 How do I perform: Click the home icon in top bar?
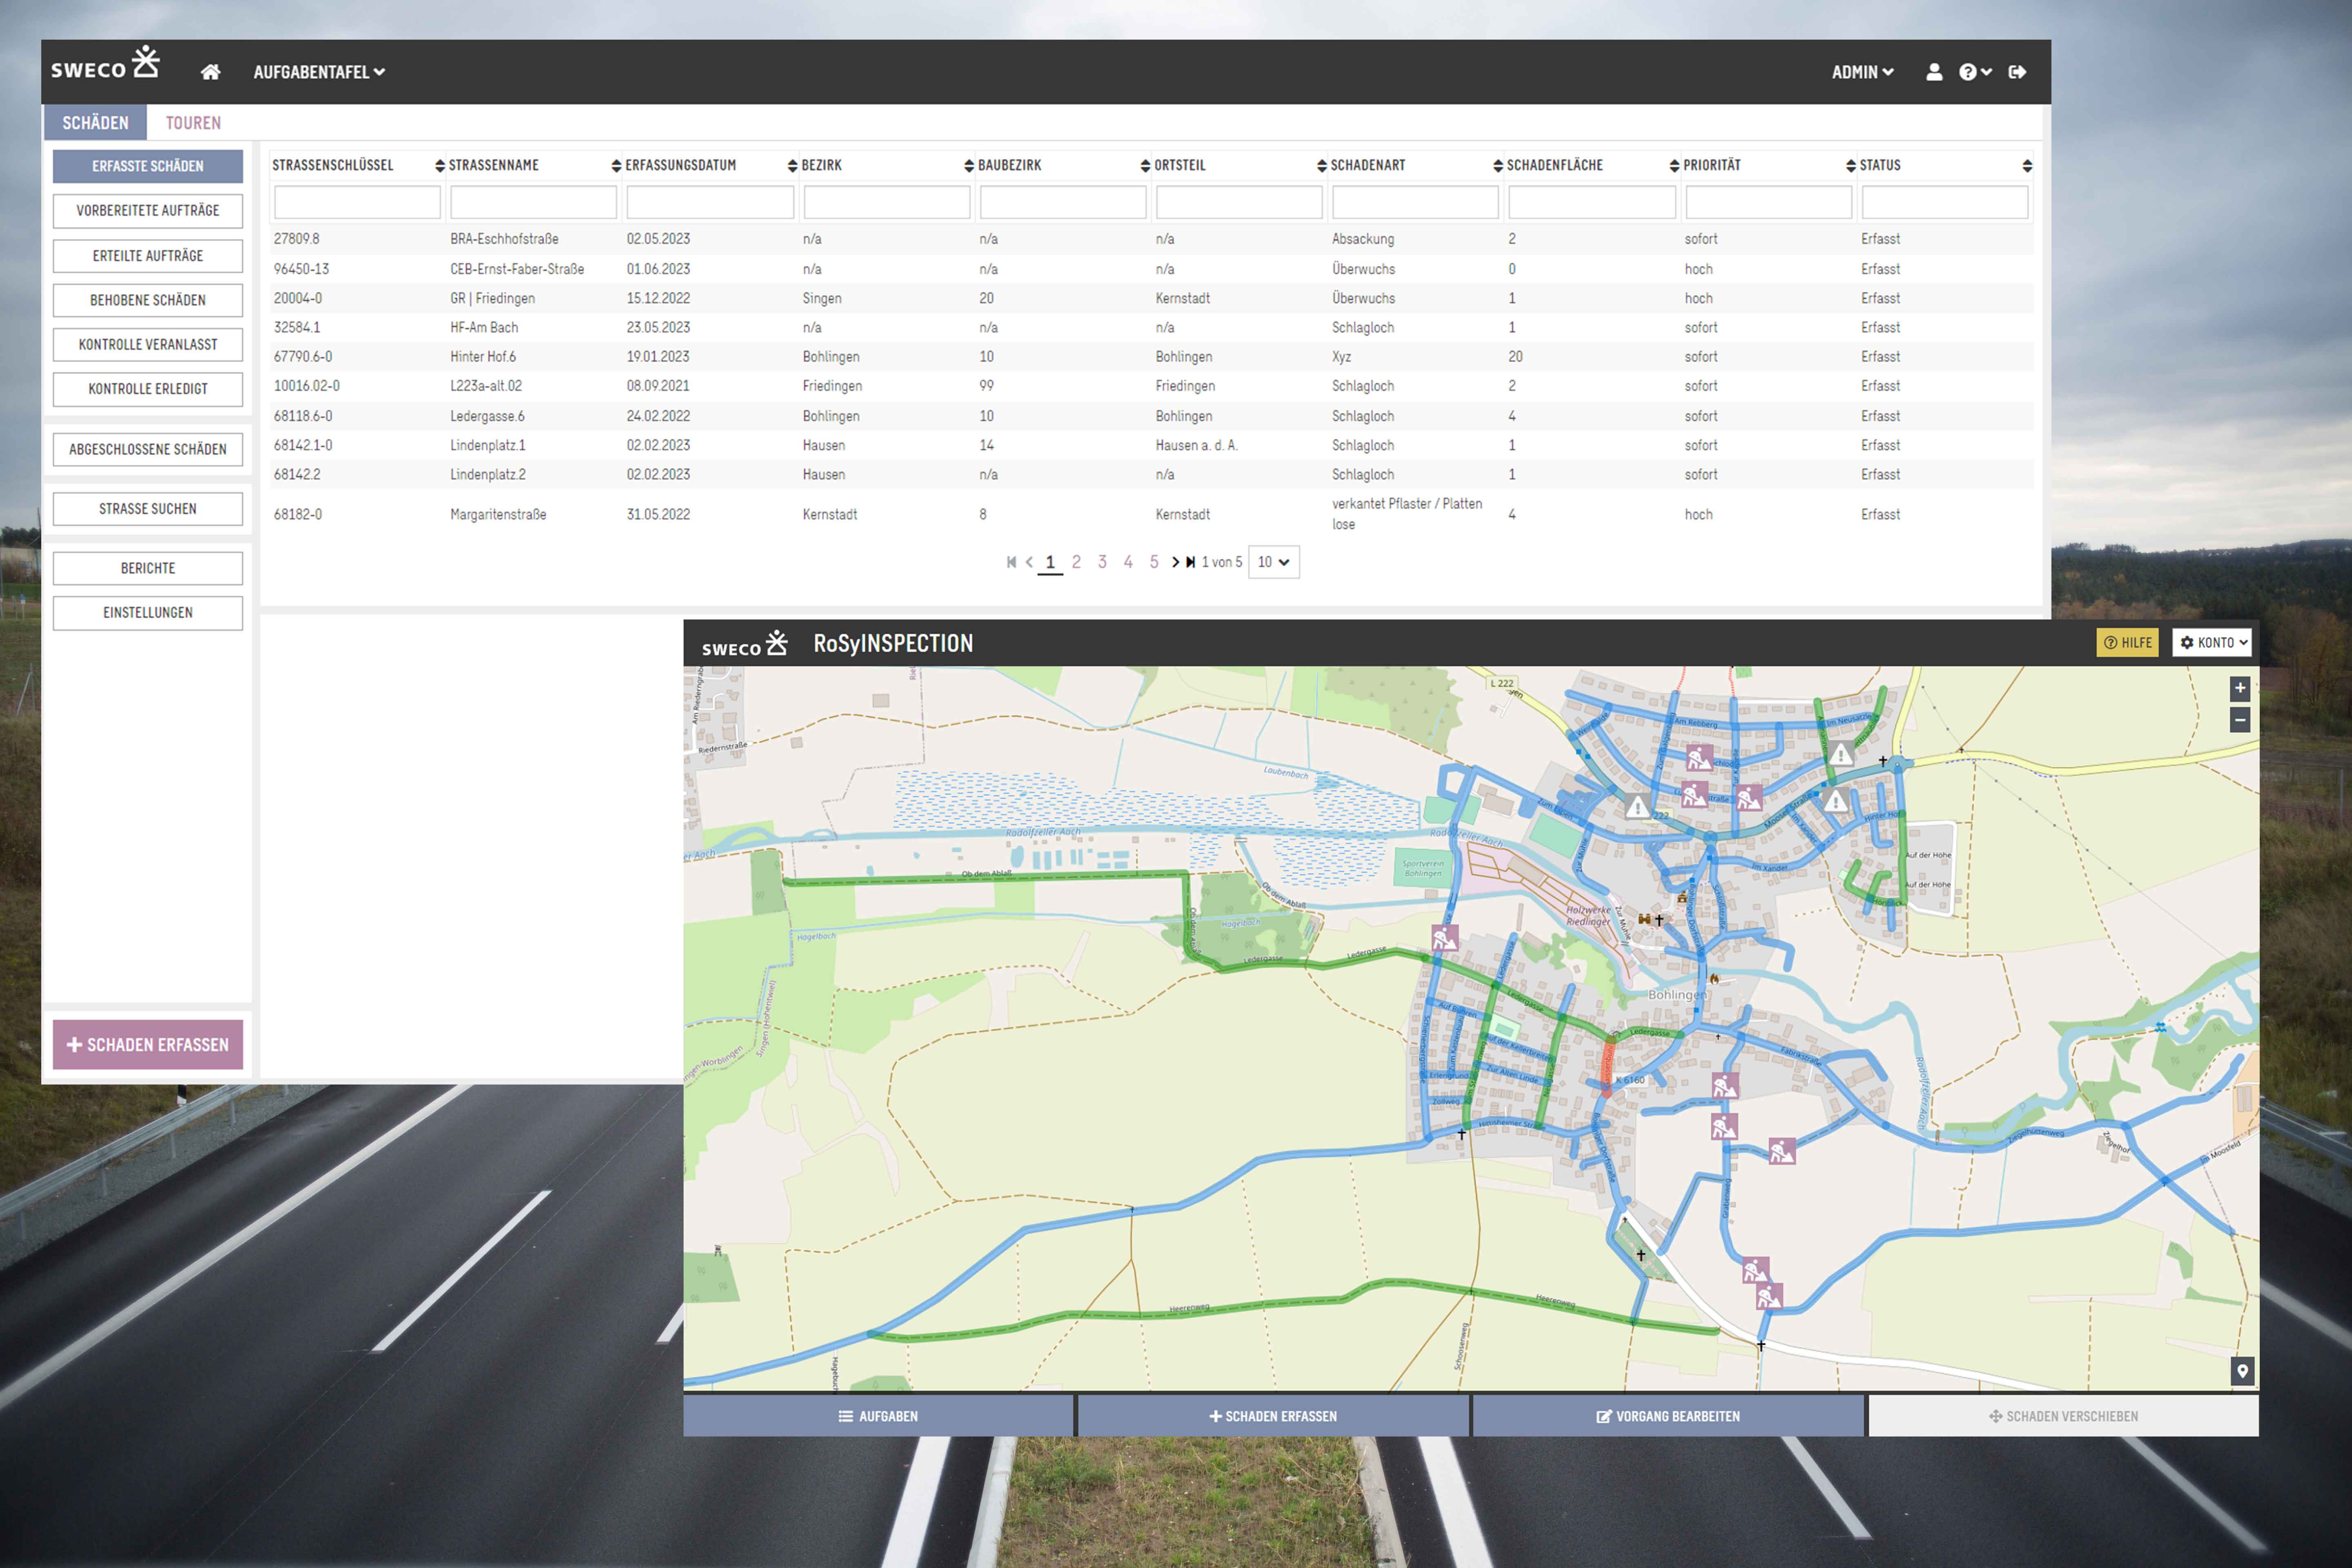coord(210,72)
